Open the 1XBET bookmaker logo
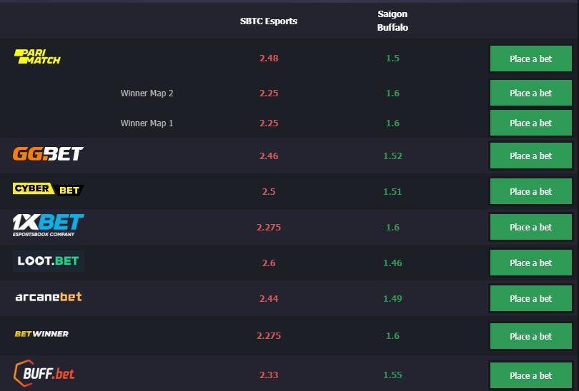 (x=48, y=225)
